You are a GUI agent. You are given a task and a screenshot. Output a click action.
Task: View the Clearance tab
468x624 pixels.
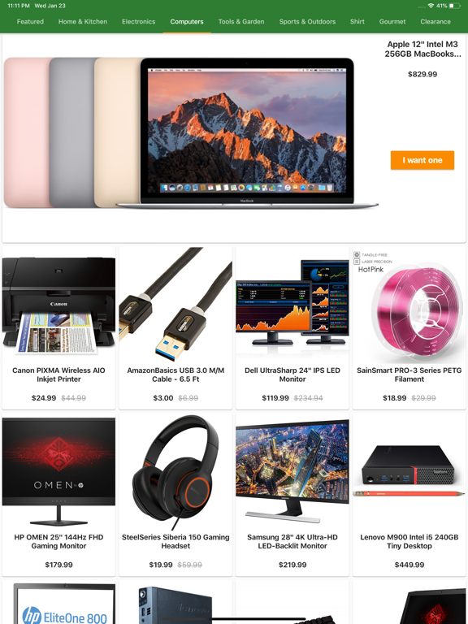(x=435, y=21)
